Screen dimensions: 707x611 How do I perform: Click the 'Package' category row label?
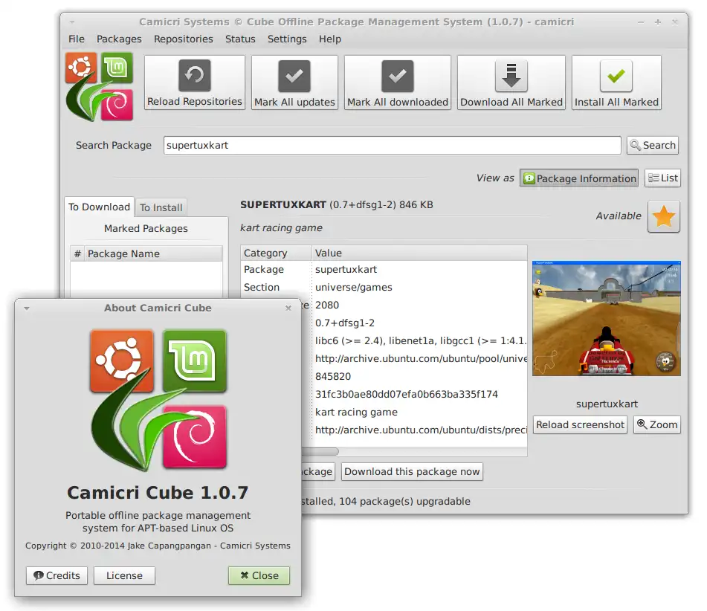tap(264, 270)
